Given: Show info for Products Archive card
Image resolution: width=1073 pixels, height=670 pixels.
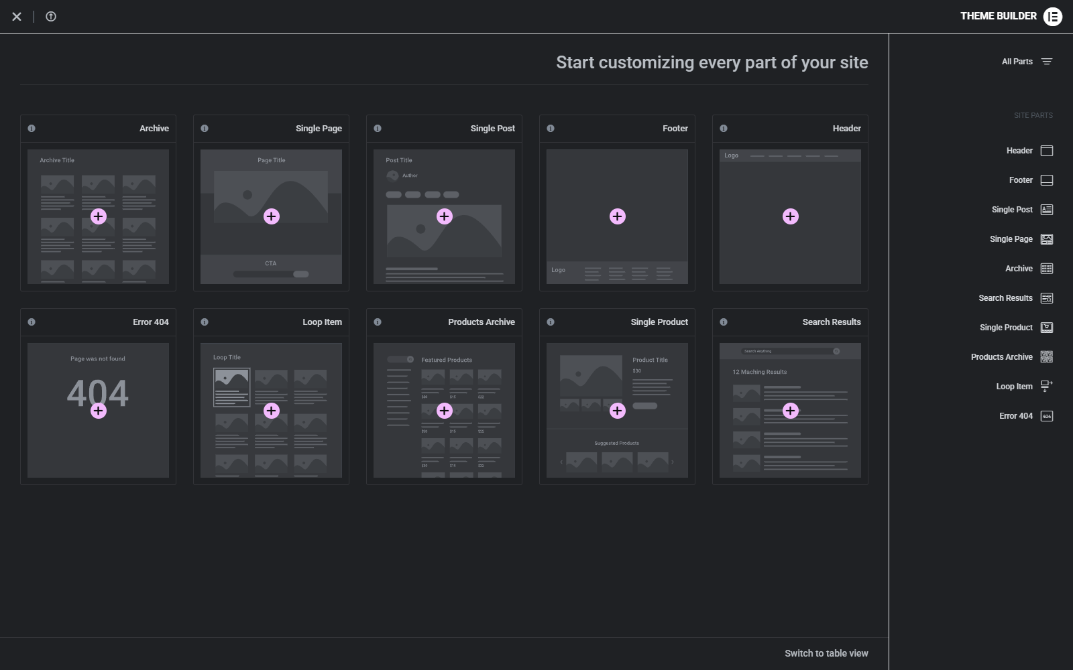Looking at the screenshot, I should pos(378,322).
